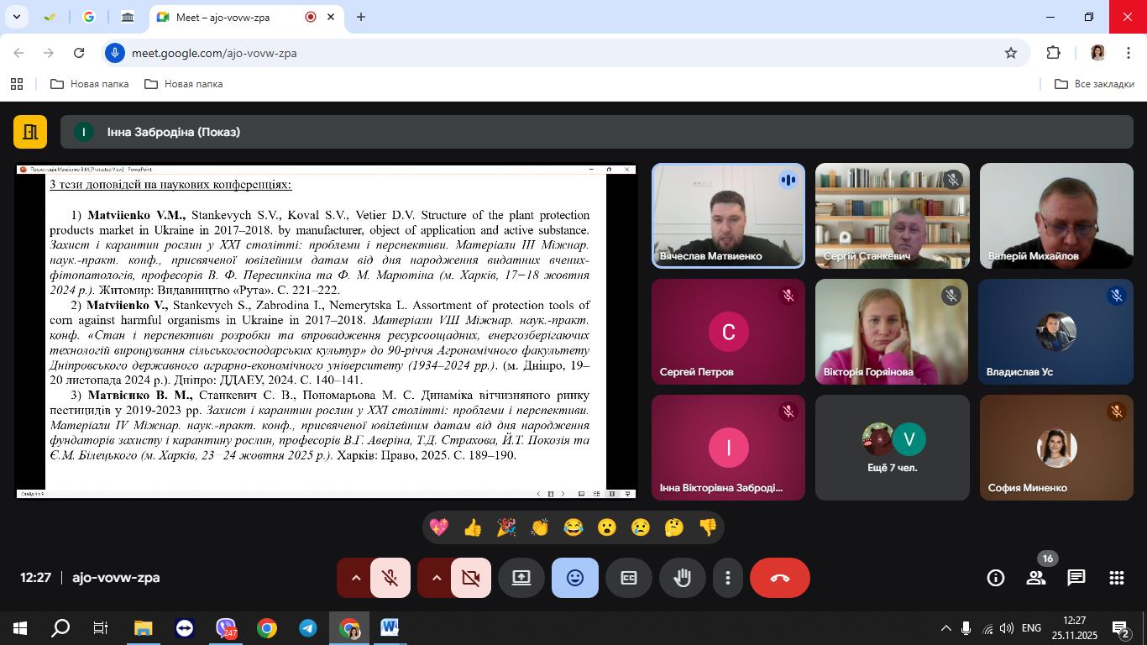Send the party popper reaction
This screenshot has width=1147, height=645.
click(506, 527)
